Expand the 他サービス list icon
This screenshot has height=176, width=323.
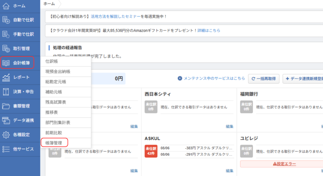pos(6,149)
